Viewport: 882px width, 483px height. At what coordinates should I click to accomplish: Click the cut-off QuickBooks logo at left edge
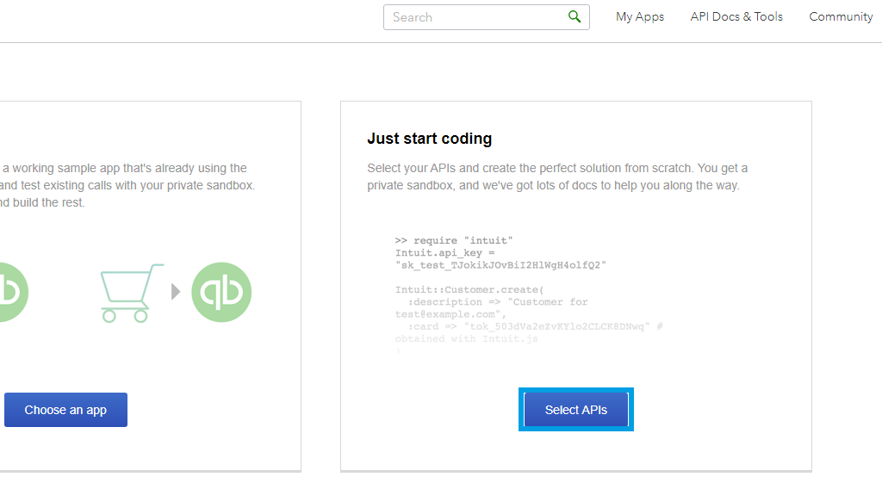(x=13, y=293)
